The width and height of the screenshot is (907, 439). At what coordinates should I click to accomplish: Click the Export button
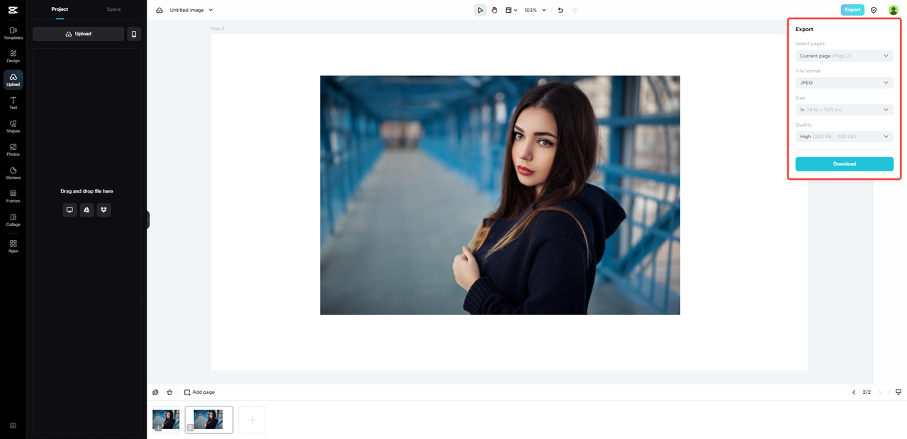point(852,10)
